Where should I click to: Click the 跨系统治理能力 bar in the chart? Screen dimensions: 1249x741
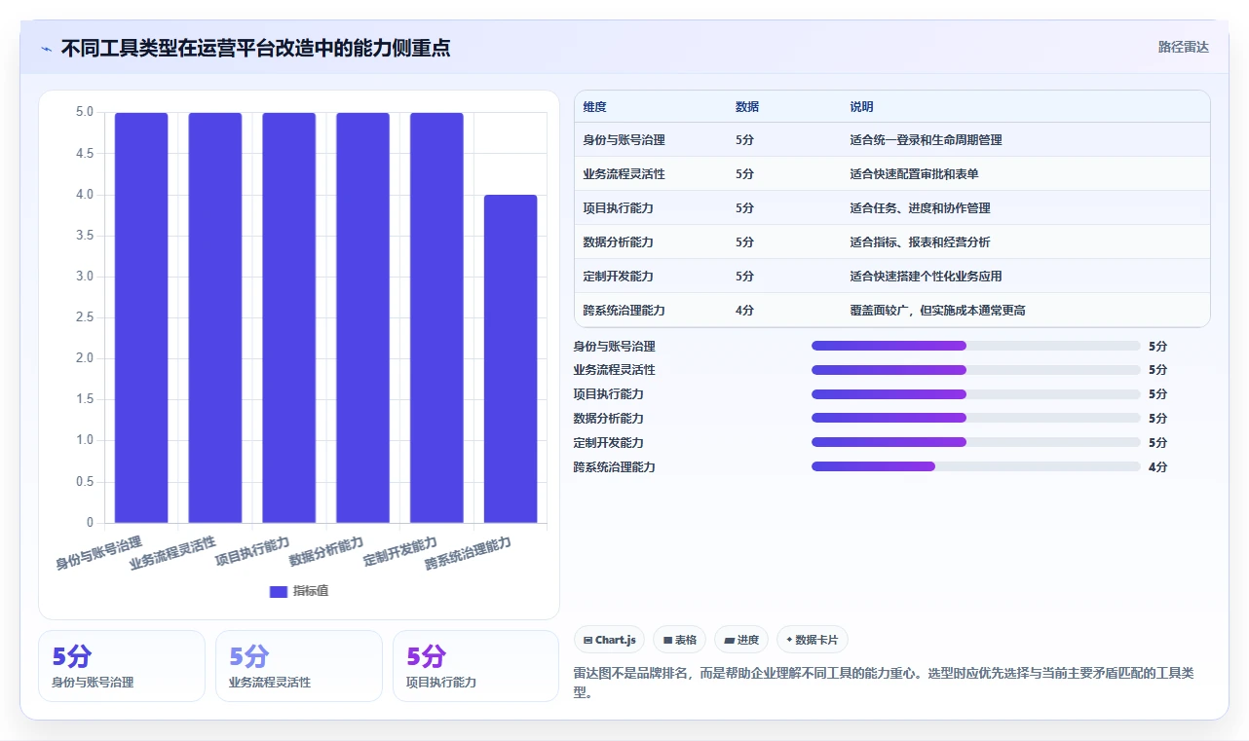click(x=511, y=358)
